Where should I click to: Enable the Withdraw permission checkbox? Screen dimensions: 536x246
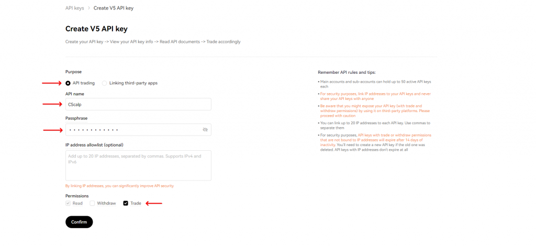click(93, 203)
